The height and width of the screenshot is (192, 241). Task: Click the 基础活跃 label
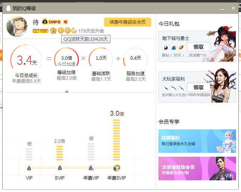(101, 74)
